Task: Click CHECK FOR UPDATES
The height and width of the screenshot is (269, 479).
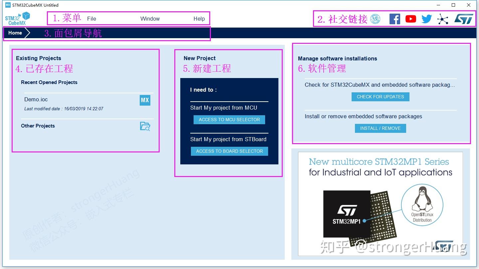Action: 380,97
